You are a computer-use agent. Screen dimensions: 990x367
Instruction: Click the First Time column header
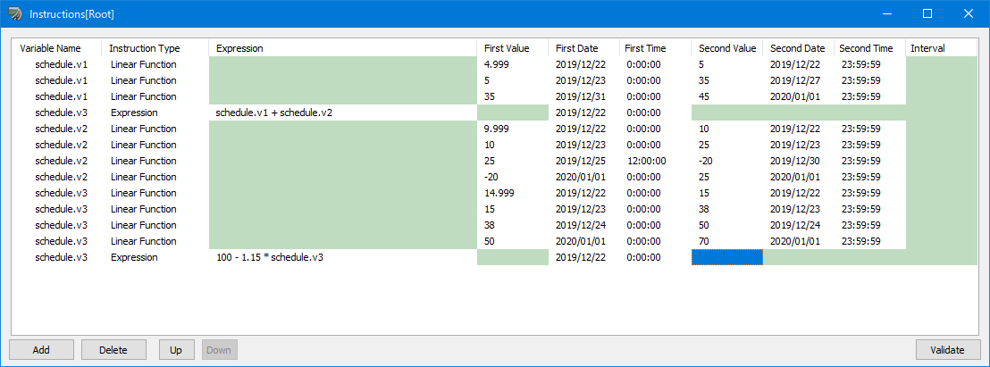click(655, 48)
